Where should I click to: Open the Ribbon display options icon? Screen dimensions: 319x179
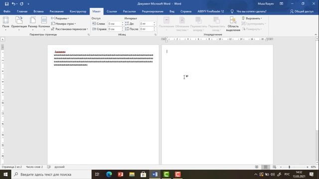[281, 3]
